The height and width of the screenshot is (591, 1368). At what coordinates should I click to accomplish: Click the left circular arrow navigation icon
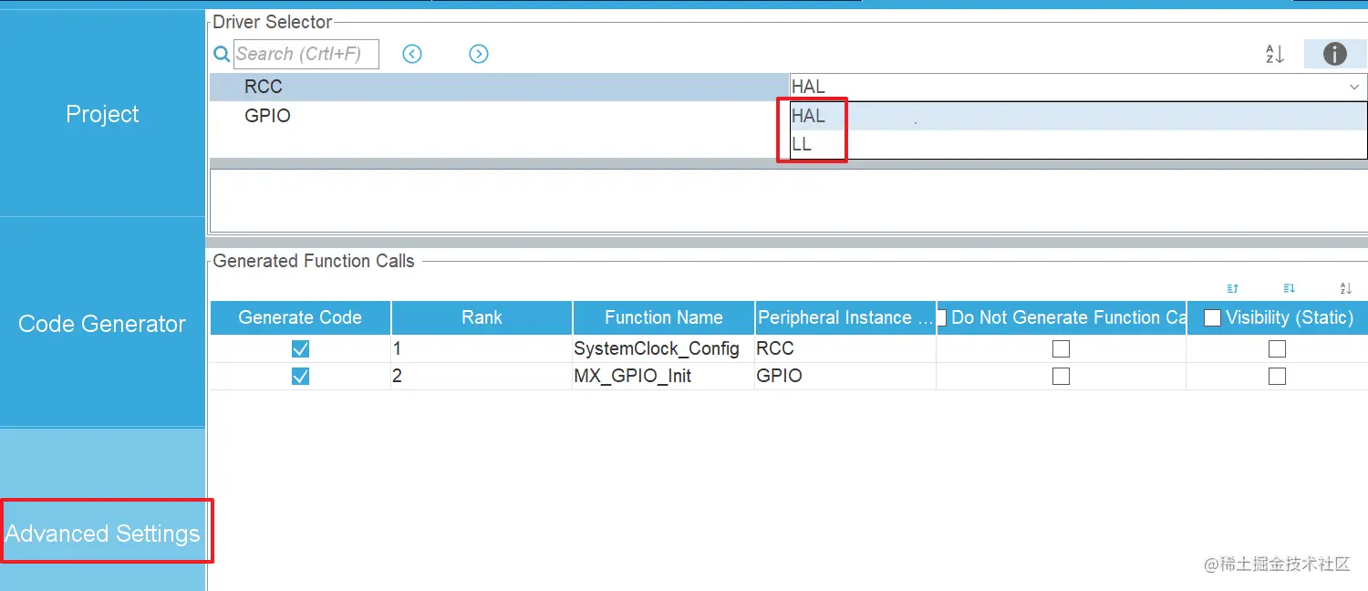click(411, 54)
